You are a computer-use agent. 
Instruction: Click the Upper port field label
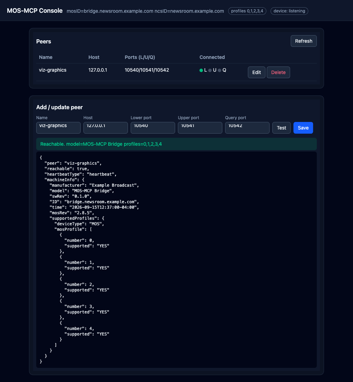(189, 118)
